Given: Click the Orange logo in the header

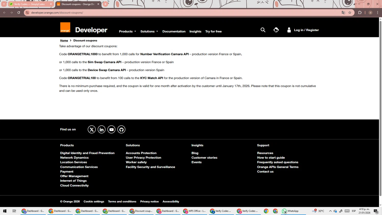Looking at the screenshot, I should (x=65, y=28).
